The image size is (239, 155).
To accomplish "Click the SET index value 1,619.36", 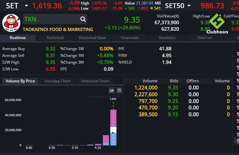I will tap(47, 6).
